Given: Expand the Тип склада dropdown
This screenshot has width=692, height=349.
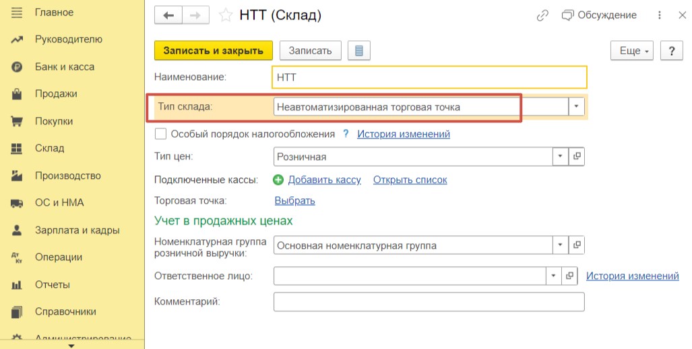Looking at the screenshot, I should click(x=576, y=107).
